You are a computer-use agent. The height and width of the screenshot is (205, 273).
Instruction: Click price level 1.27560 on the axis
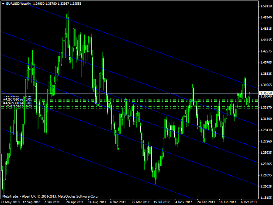(x=266, y=142)
